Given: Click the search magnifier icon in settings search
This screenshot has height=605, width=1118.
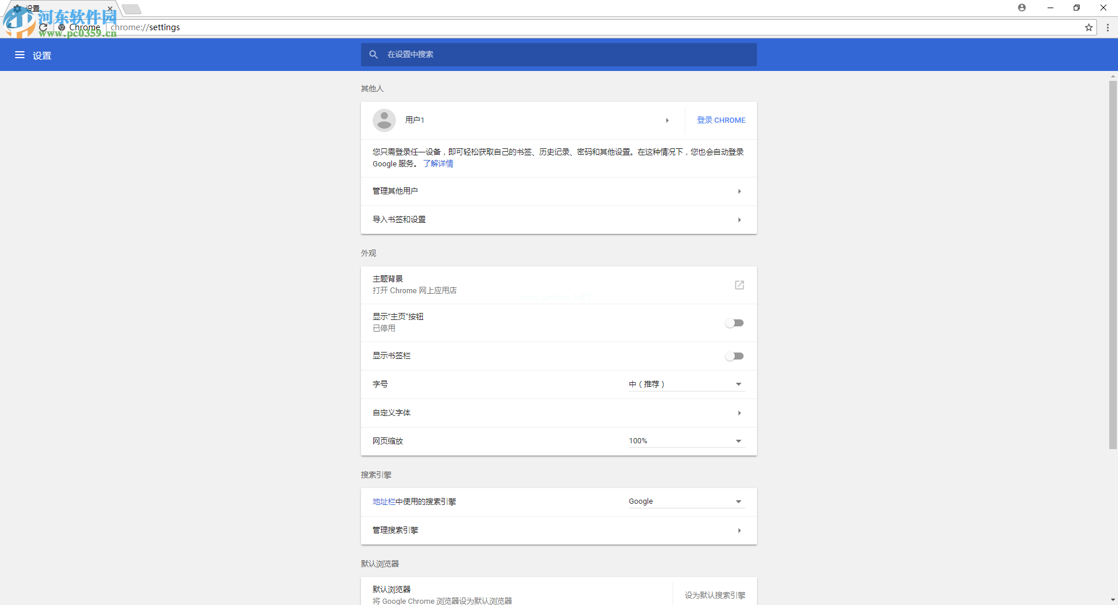Looking at the screenshot, I should pyautogui.click(x=373, y=54).
